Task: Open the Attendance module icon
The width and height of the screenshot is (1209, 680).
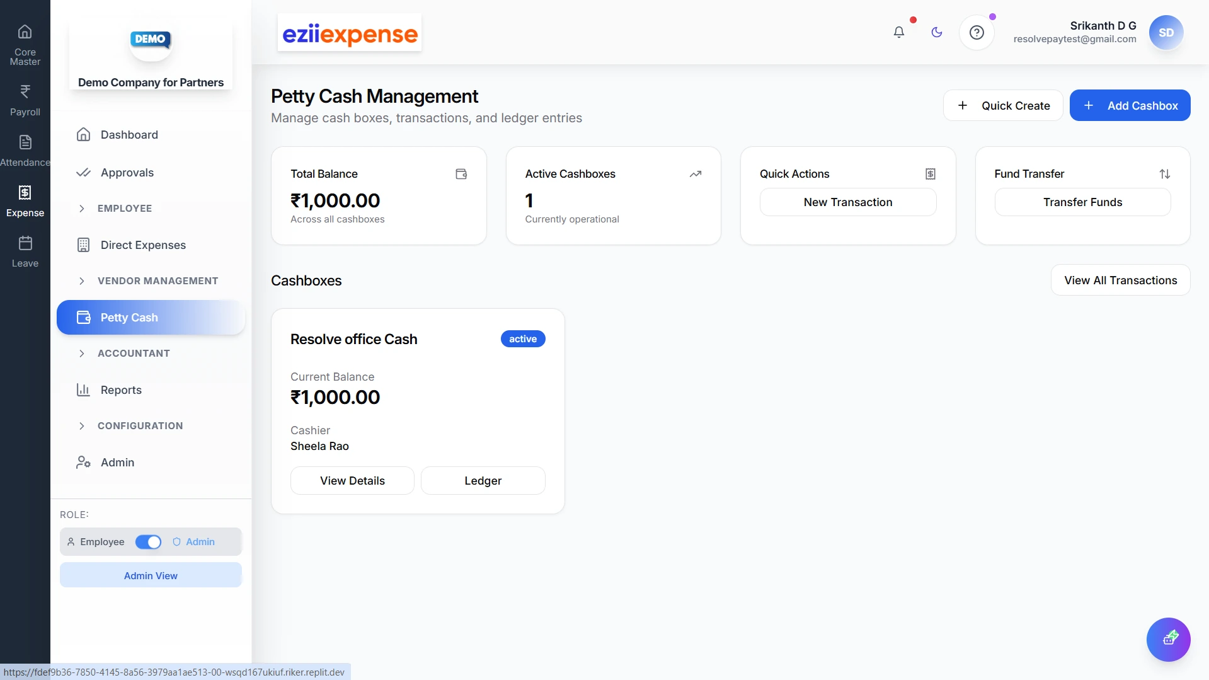Action: 25,143
